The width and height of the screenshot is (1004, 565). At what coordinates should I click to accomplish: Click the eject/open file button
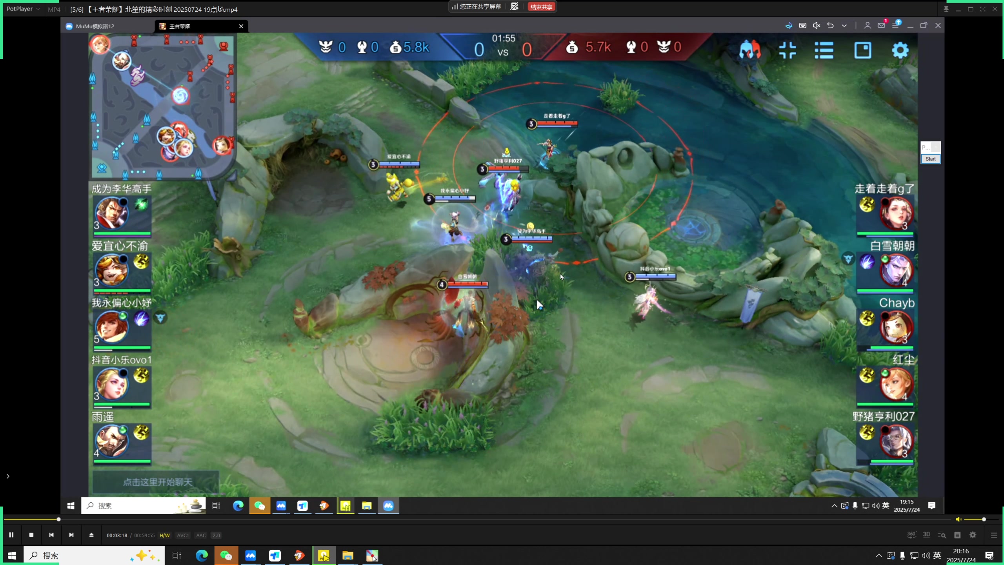(x=91, y=535)
